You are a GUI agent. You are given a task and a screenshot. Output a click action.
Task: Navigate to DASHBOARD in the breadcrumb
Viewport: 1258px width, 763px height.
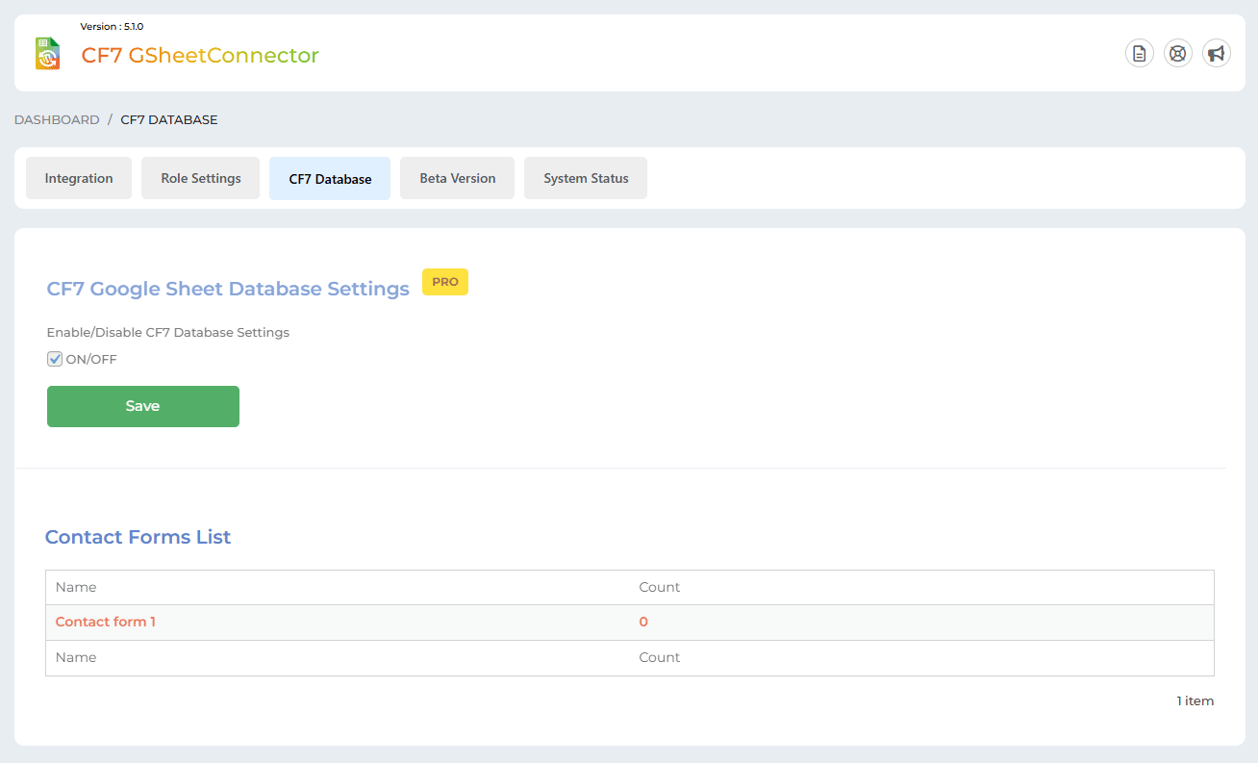pos(57,120)
